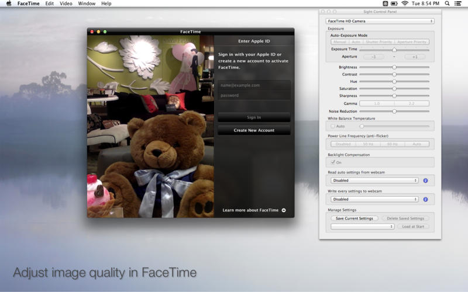468x292 pixels.
Task: Click the Enter Apple ID heading
Action: coord(254,41)
